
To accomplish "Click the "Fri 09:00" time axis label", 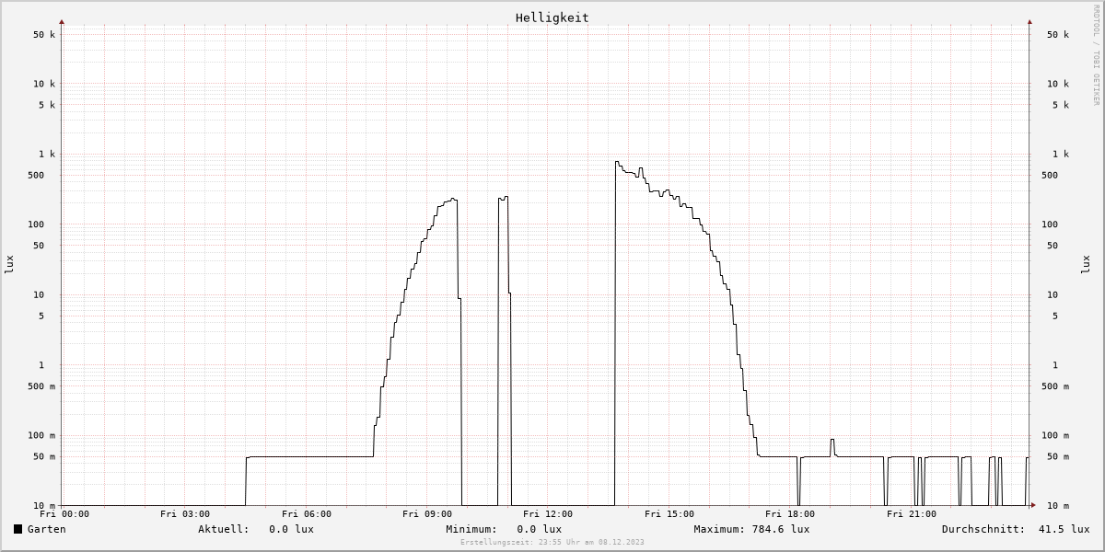I will [x=427, y=514].
